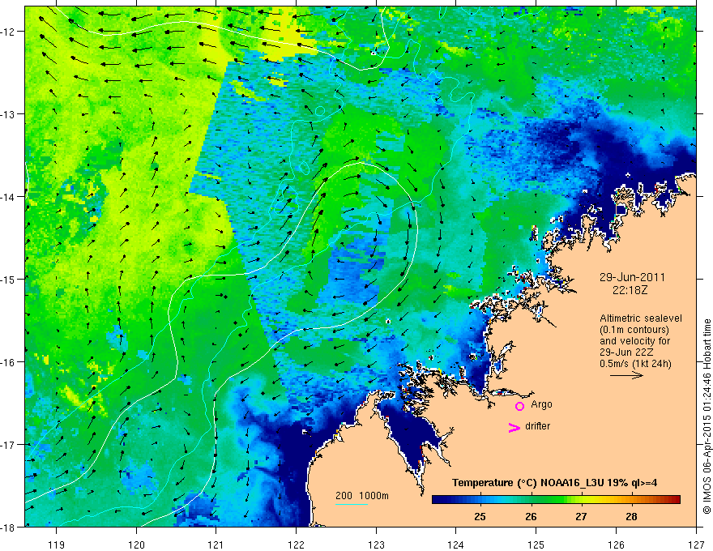This screenshot has width=713, height=551.
Task: Click the 25 degree colorbar label
Action: tap(480, 516)
